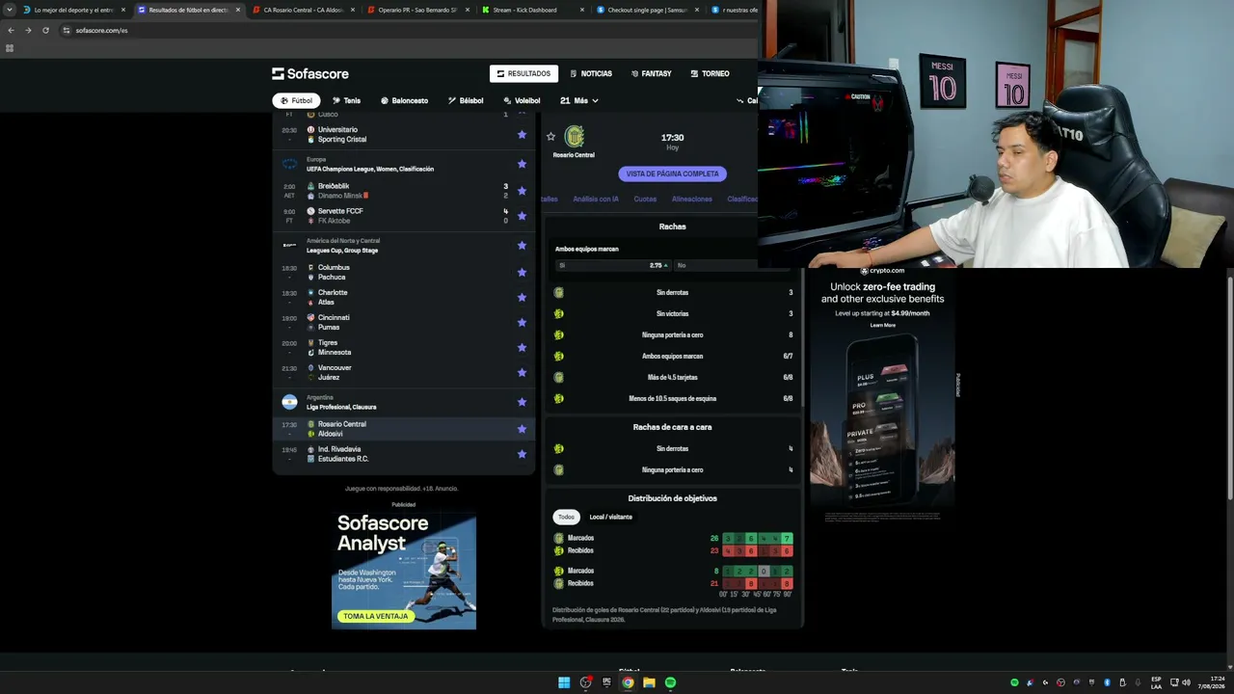Click the Rosario Central crest in match header
Screen dimensions: 1234x694
click(x=574, y=137)
